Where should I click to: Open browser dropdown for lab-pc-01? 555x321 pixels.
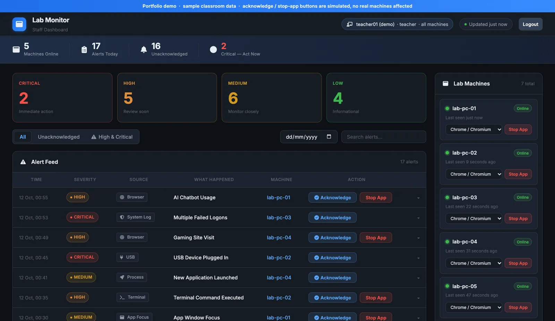coord(474,130)
